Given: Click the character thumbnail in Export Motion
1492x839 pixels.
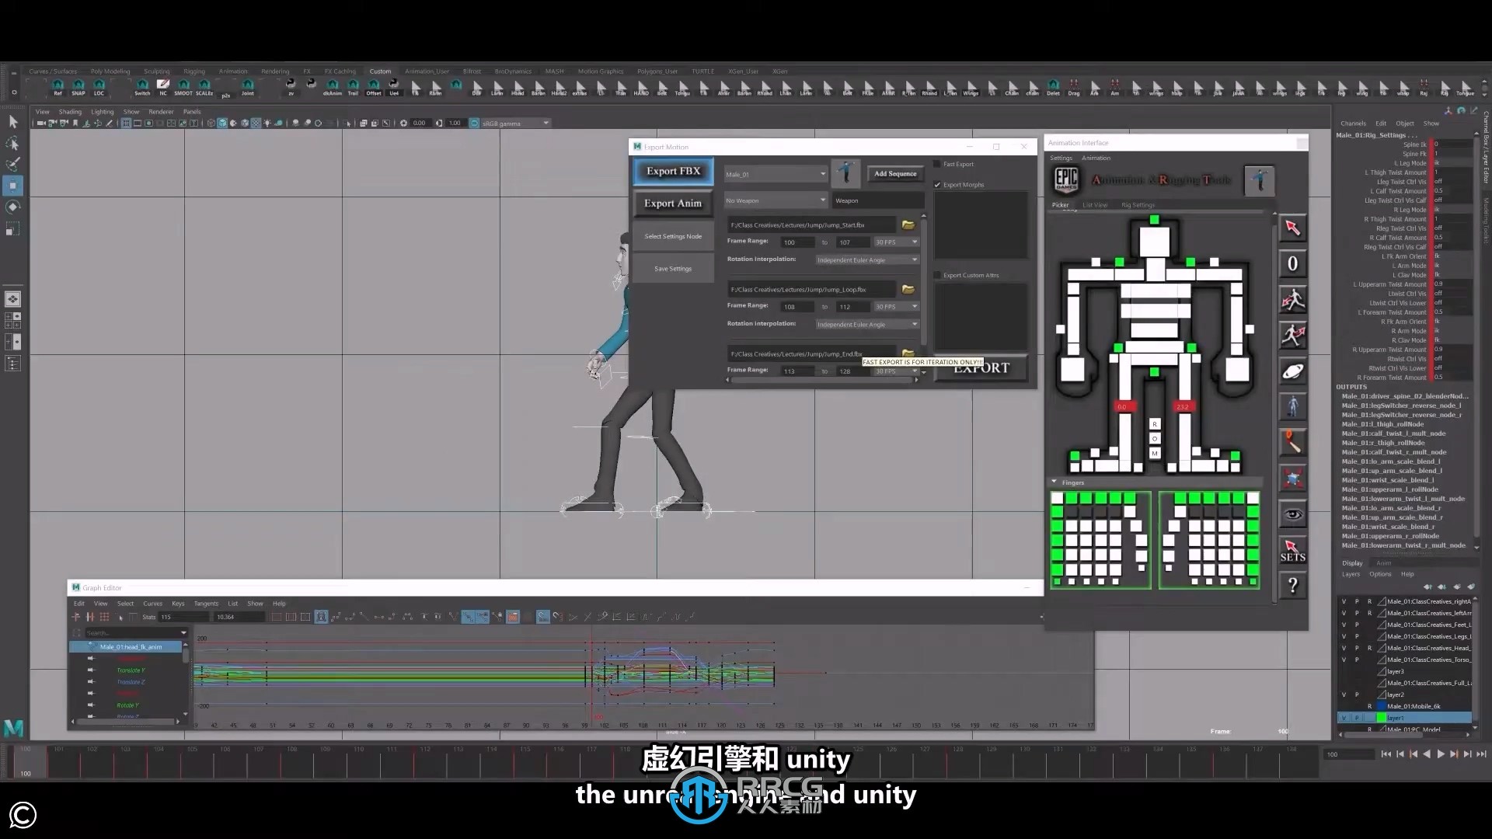Looking at the screenshot, I should click(846, 173).
